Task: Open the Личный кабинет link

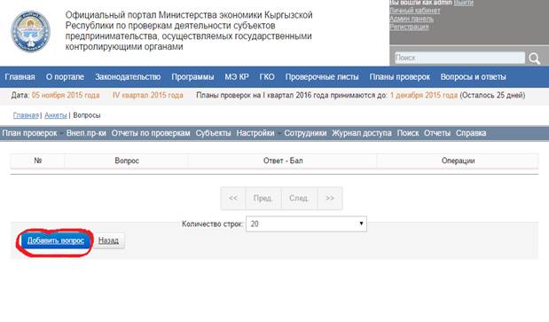Action: point(415,11)
